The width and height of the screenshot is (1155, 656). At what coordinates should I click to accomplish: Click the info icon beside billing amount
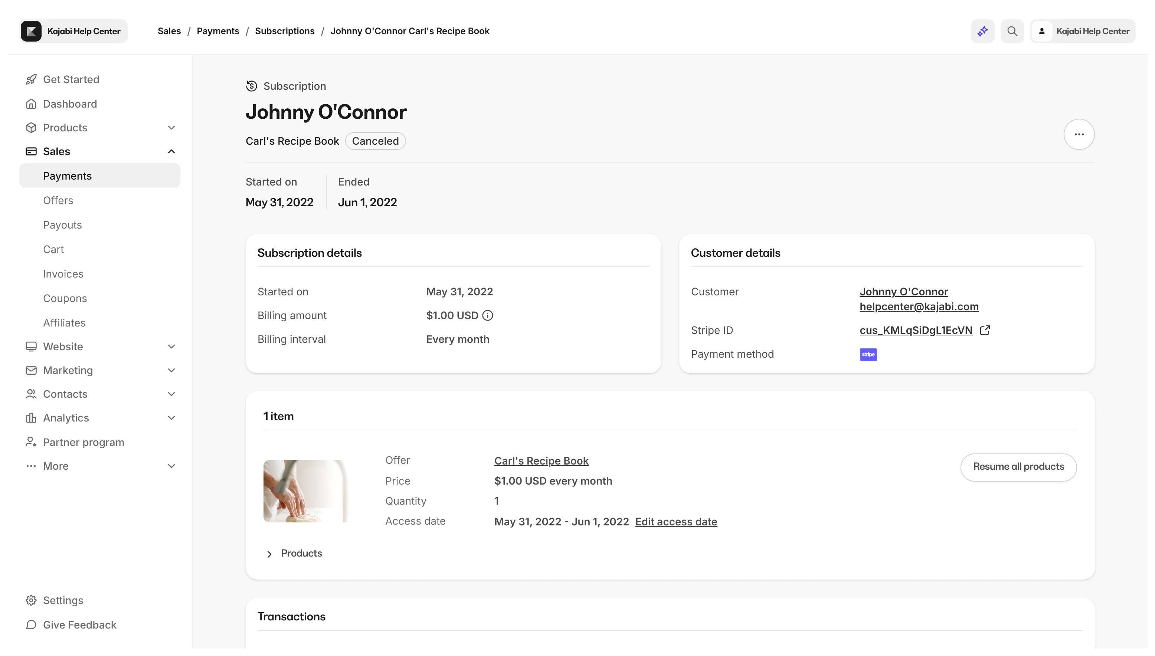coord(488,315)
